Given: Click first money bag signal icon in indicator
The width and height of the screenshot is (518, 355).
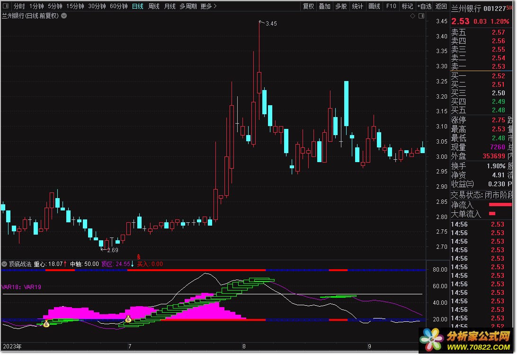Looking at the screenshot, I should point(46,324).
